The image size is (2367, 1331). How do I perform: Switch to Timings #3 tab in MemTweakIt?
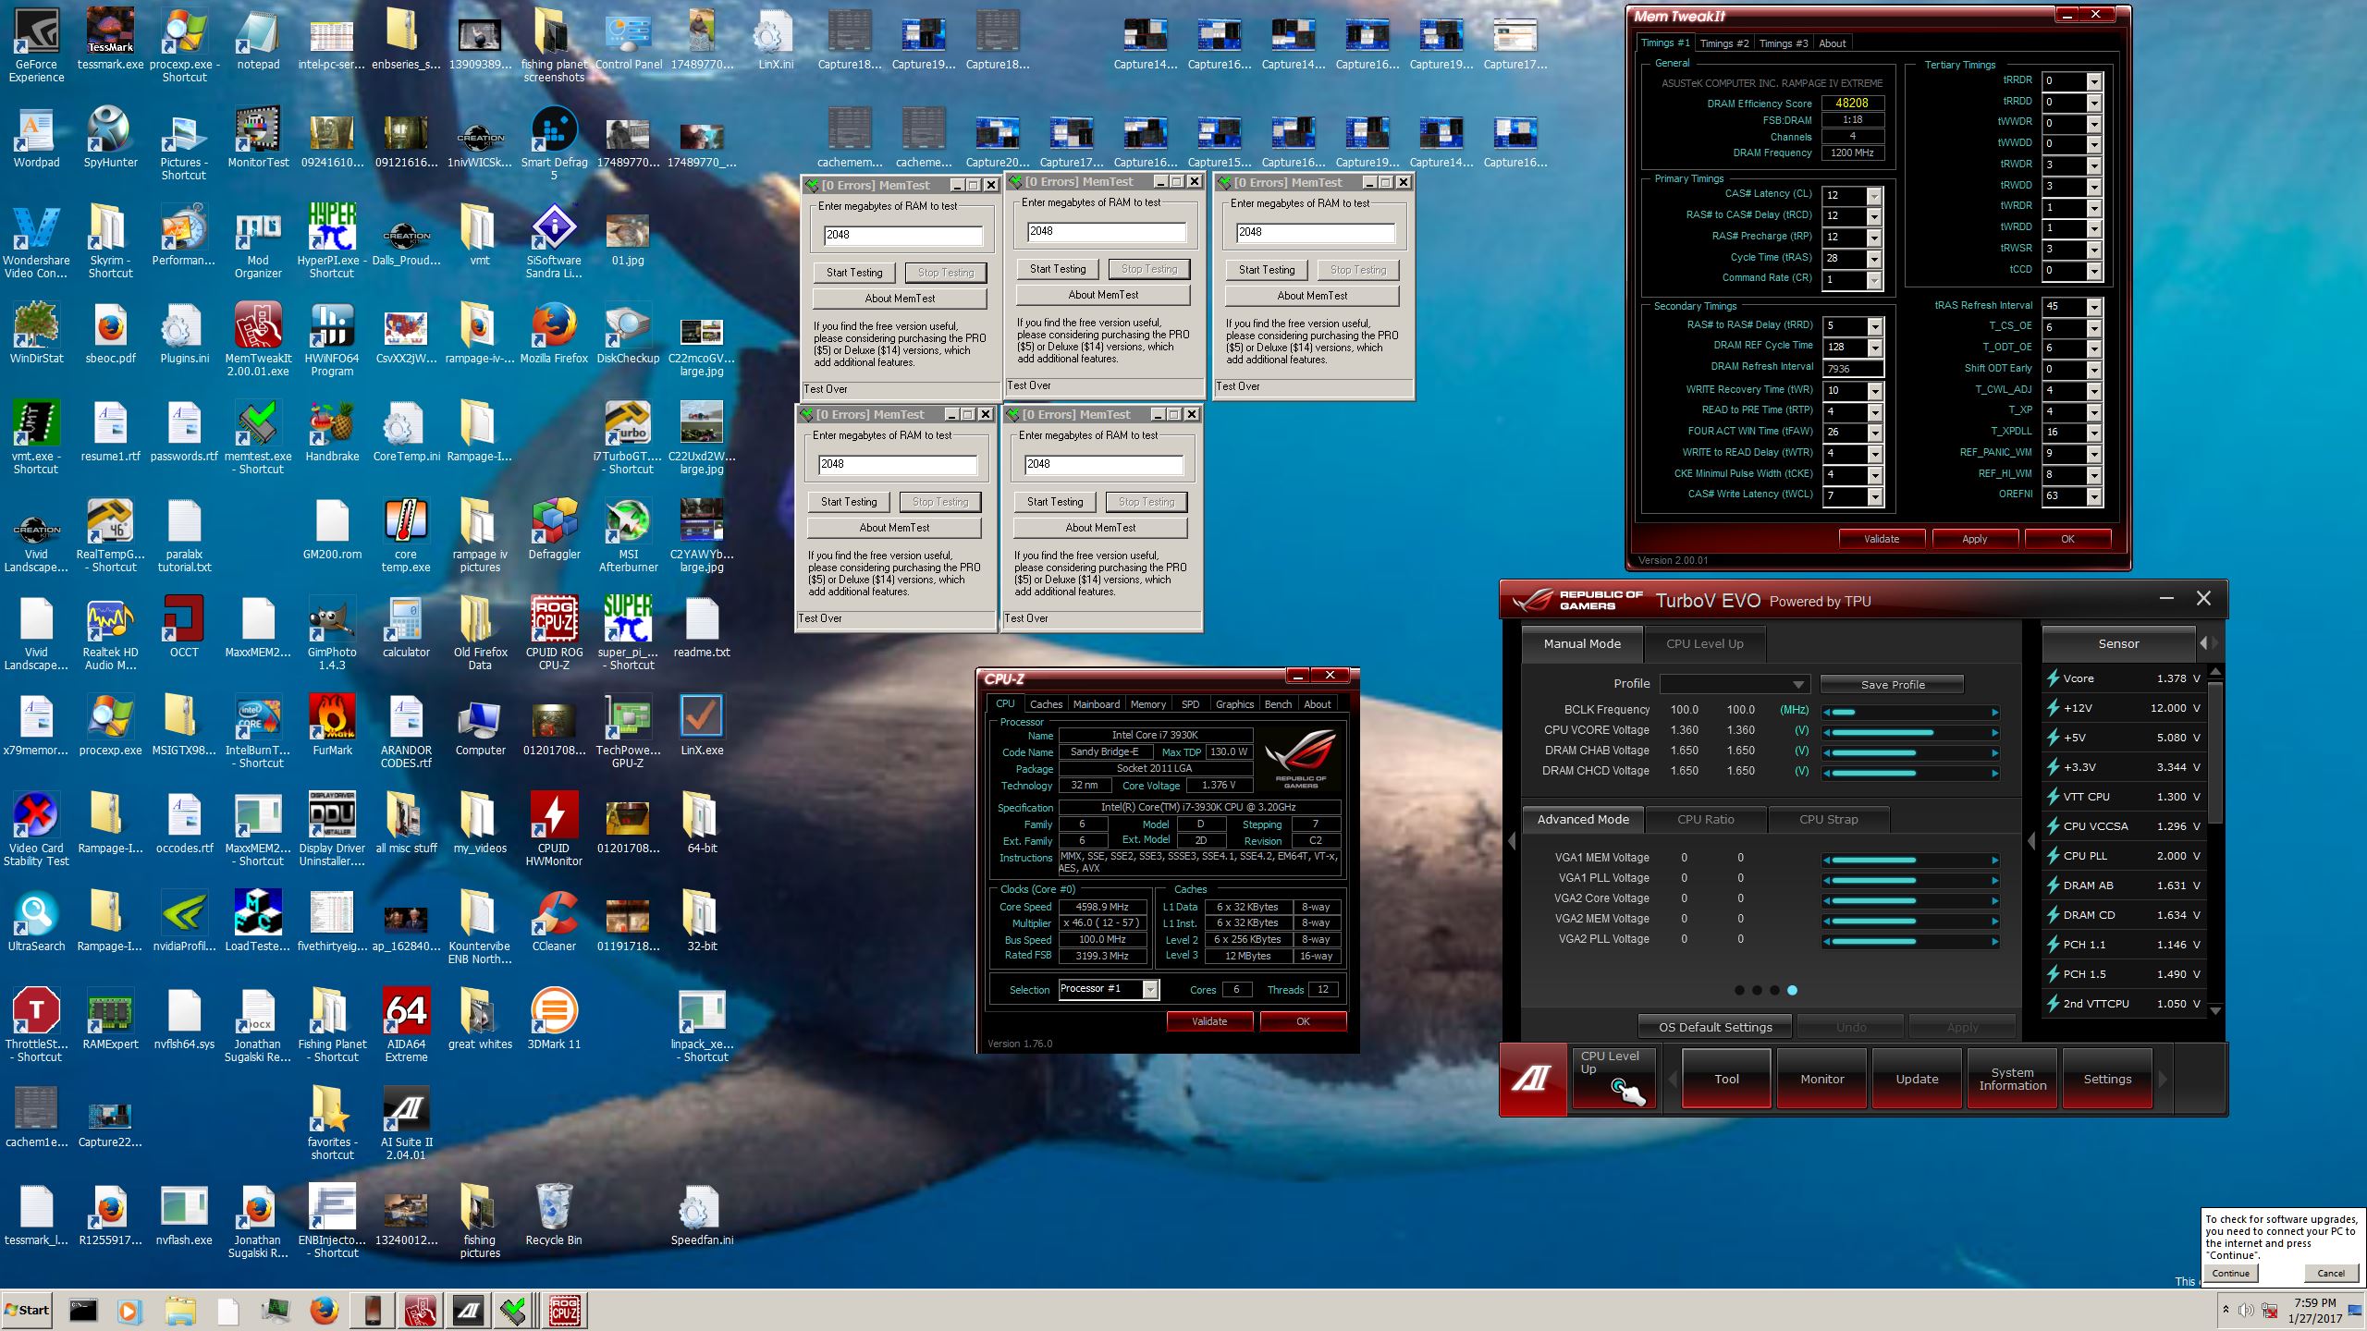click(1783, 43)
